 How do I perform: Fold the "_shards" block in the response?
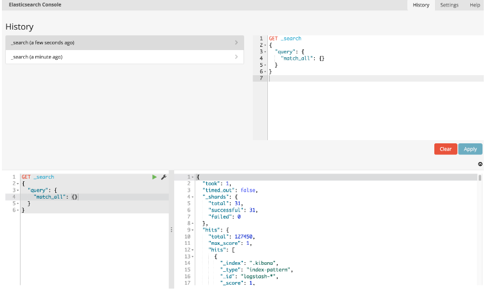click(191, 197)
